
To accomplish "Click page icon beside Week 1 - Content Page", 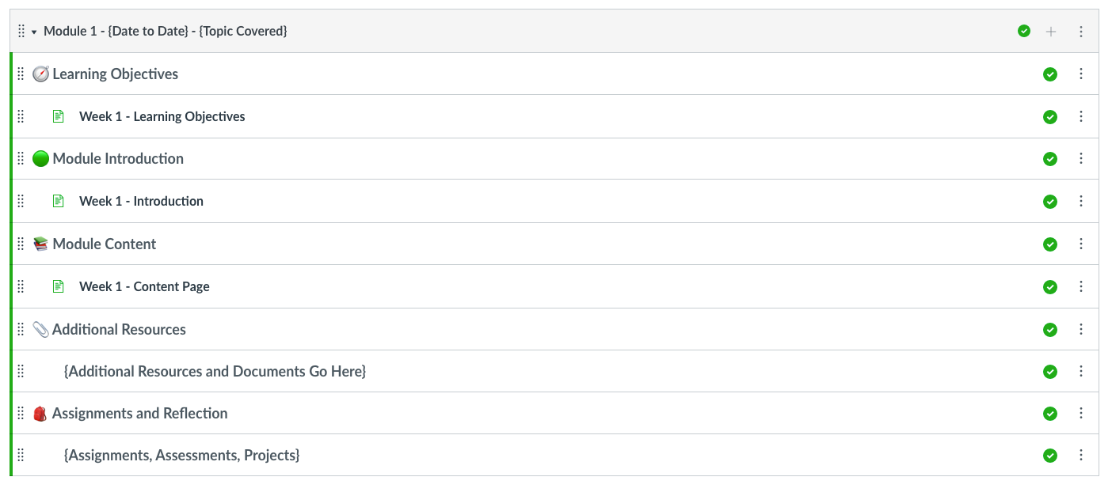I will click(x=58, y=286).
